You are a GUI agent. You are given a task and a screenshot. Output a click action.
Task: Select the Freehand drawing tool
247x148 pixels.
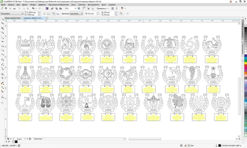click(2, 37)
